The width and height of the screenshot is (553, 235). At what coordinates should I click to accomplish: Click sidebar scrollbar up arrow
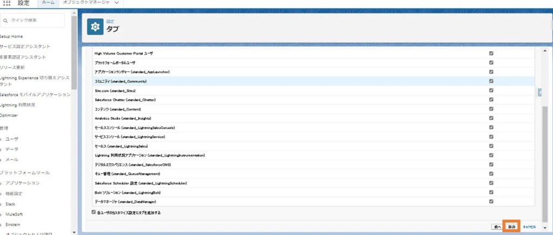(73, 13)
